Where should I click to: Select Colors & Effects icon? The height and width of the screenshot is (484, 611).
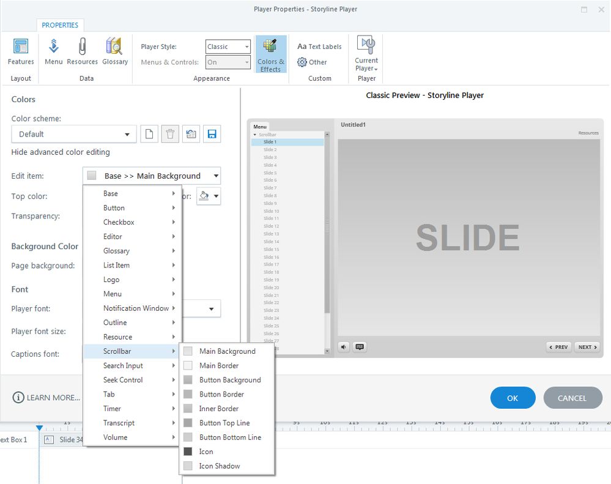click(270, 54)
